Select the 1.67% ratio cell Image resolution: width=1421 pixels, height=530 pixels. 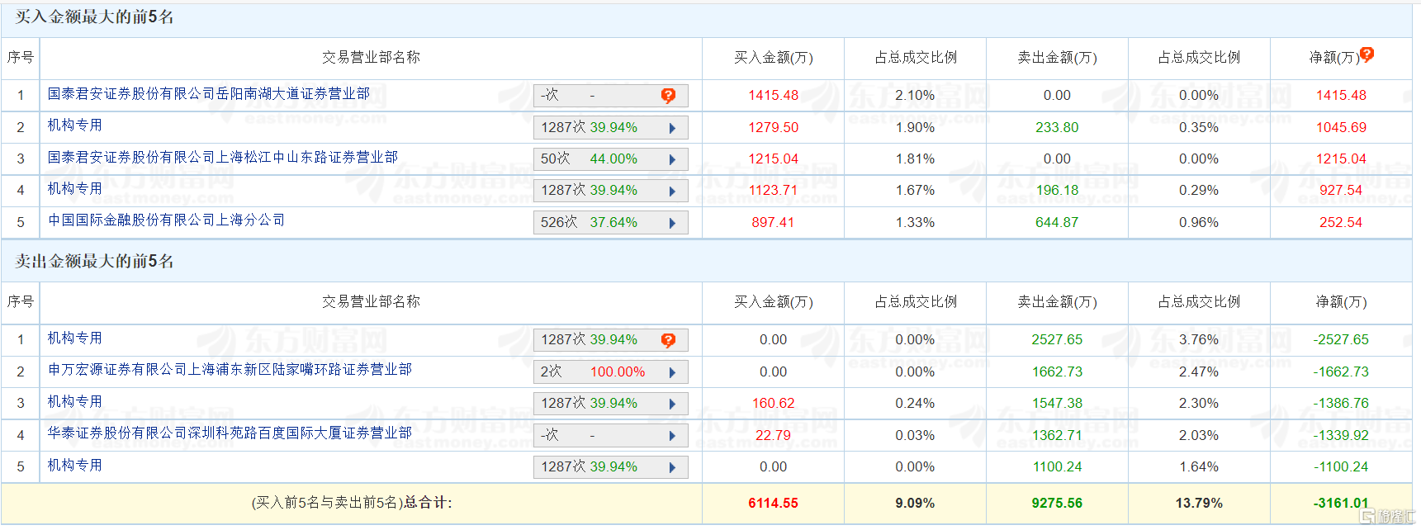916,190
